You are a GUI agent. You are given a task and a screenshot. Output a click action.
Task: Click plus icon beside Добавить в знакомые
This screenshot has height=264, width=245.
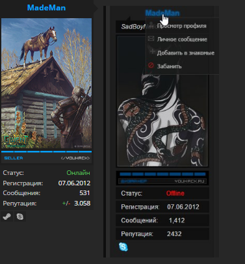[x=153, y=52]
